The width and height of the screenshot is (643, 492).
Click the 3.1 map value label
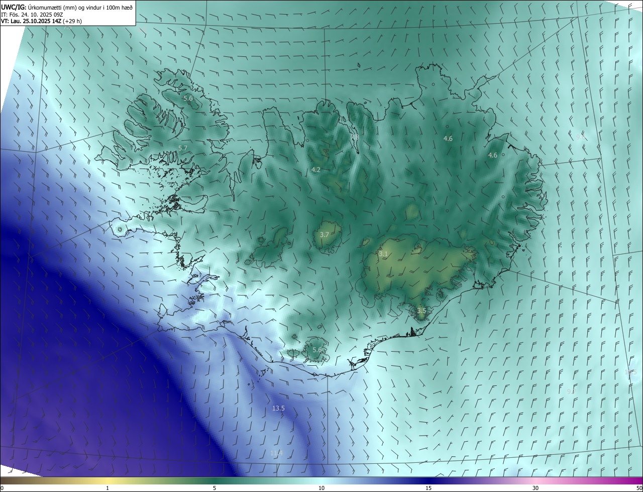coord(383,254)
